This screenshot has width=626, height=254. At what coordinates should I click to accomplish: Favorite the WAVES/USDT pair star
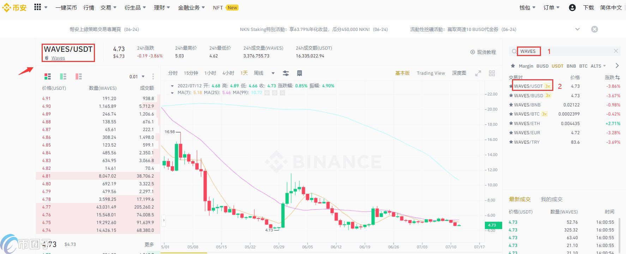point(511,86)
